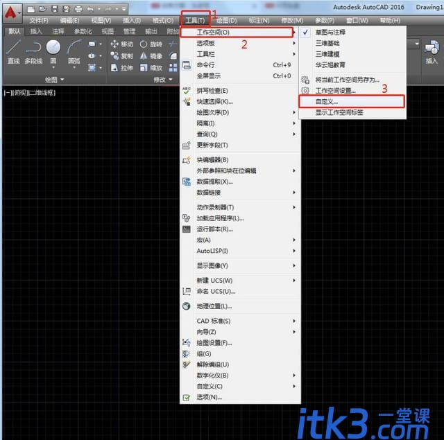This screenshot has width=444, height=440.
Task: Expand the 绘图 panel dropdown
Action: (54, 80)
